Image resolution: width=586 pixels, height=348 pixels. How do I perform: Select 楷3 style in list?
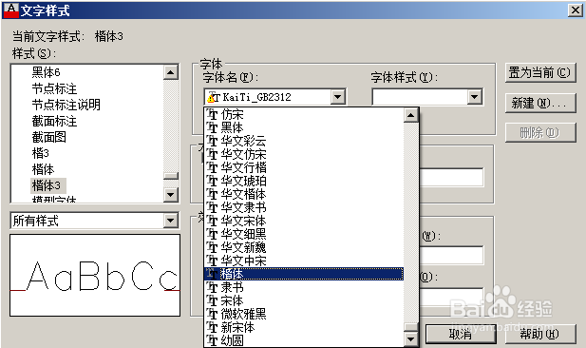40,153
